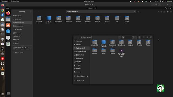The height and width of the screenshot is (97, 173).
Task: Open host show applications grid
Action: (x=2, y=94)
